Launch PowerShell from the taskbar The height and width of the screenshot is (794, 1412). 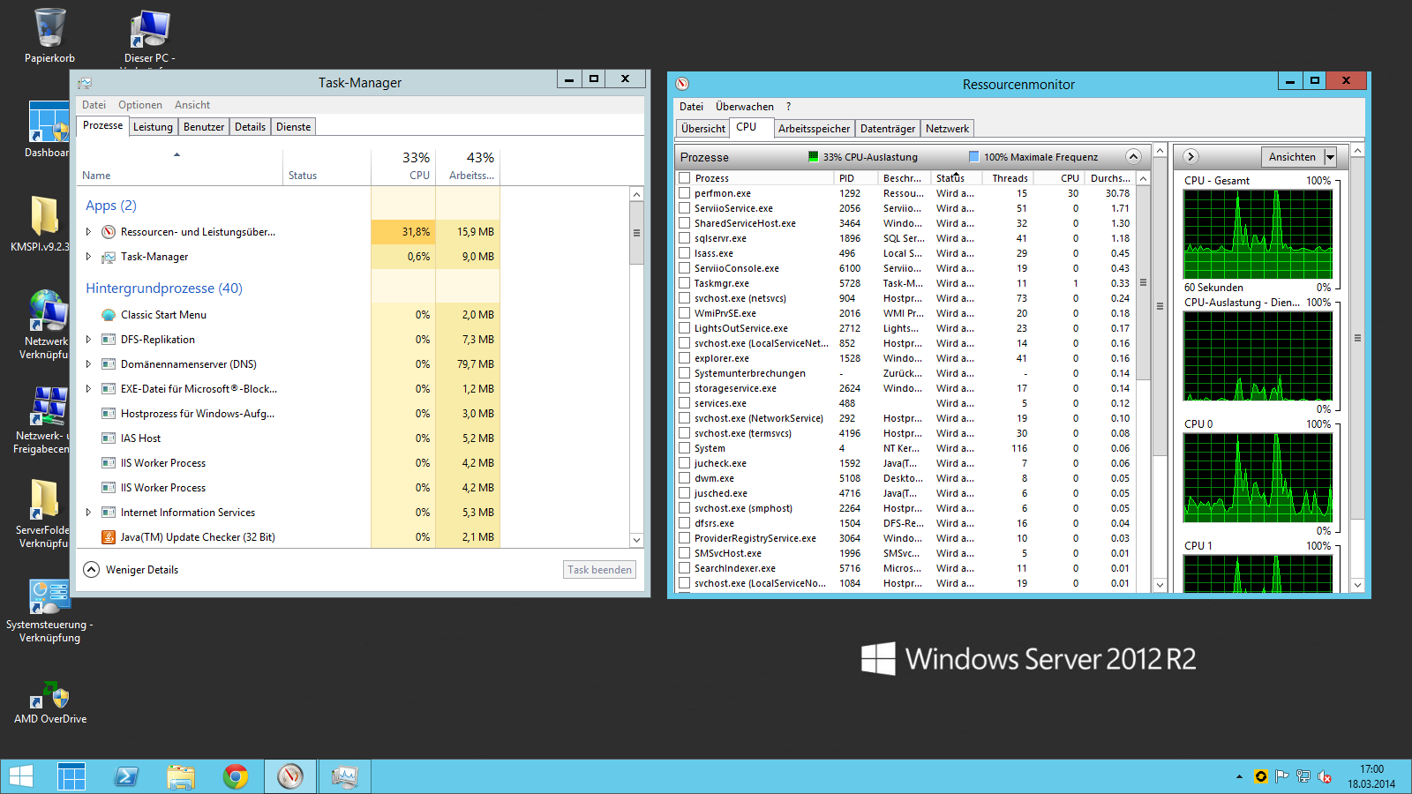pos(126,776)
